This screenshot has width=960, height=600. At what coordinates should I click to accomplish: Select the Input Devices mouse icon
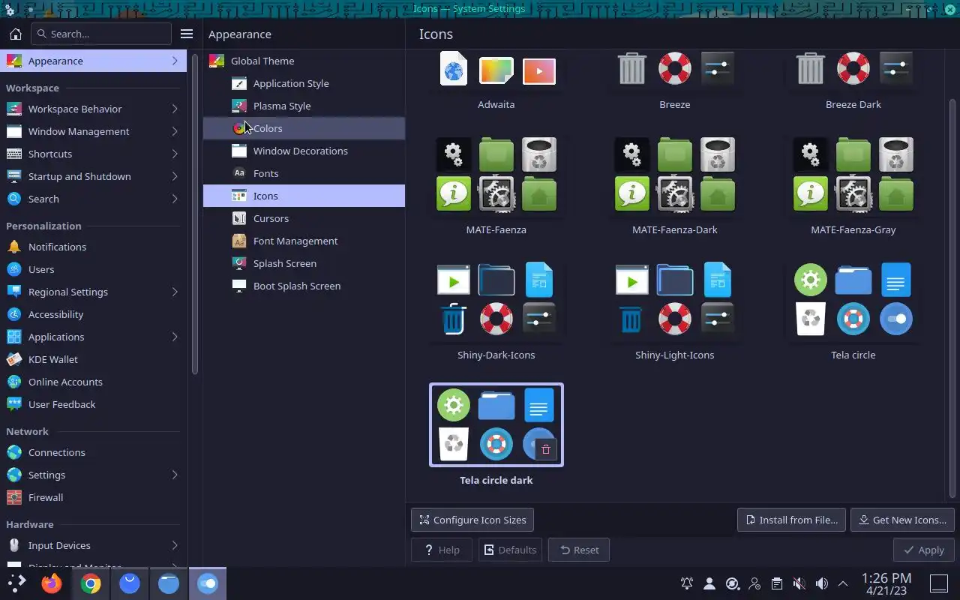13,545
